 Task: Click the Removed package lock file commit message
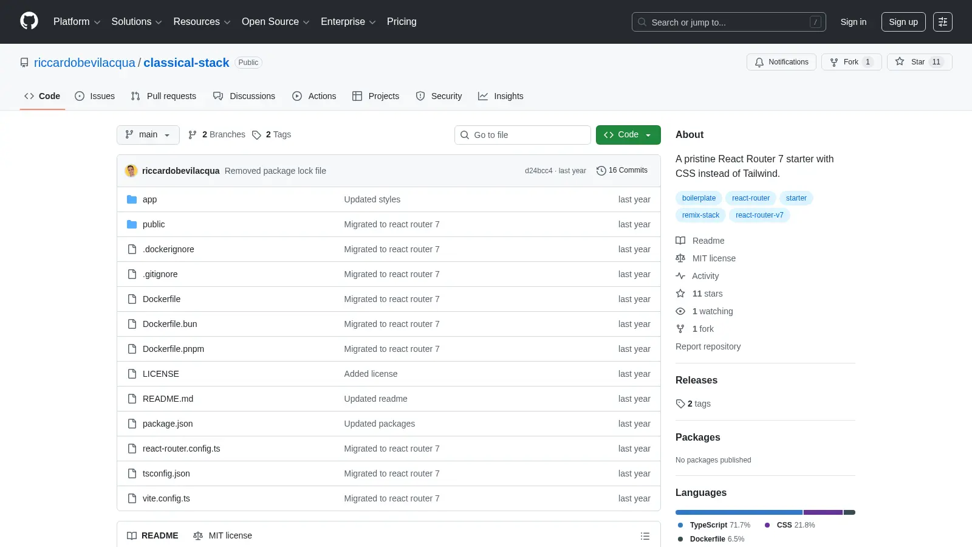[x=275, y=171]
